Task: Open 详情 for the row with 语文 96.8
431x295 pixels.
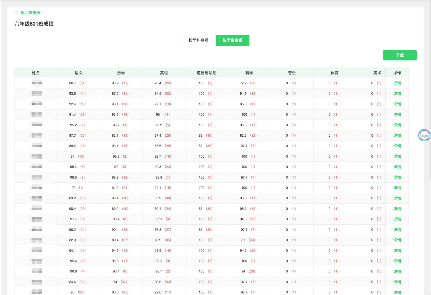Action: tap(397, 271)
